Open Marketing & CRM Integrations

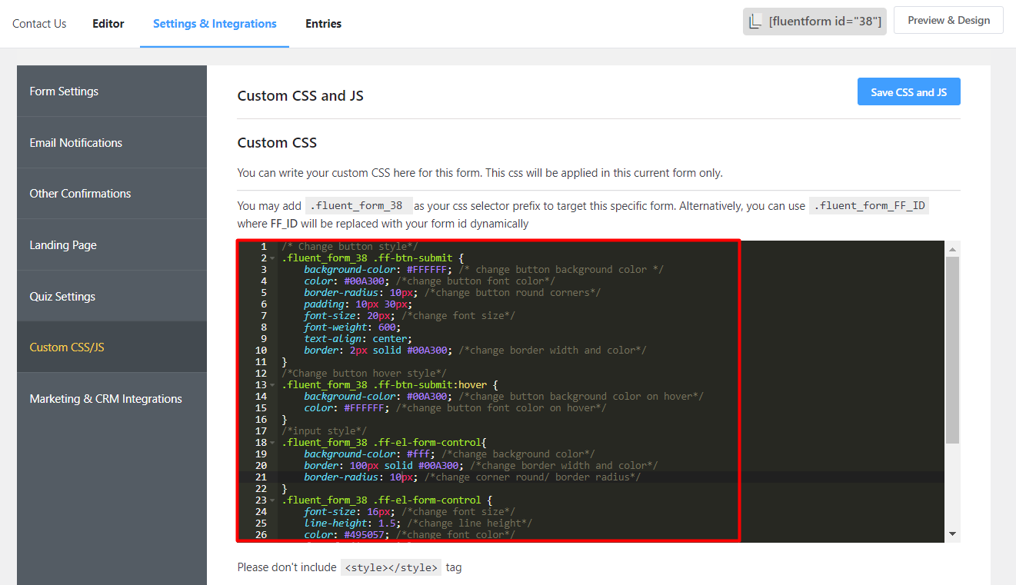(105, 398)
